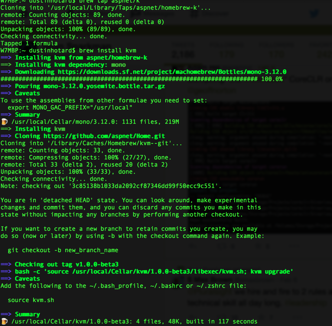This screenshot has width=332, height=326.
Task: Click the 'brew install kvm' command
Action: point(108,51)
